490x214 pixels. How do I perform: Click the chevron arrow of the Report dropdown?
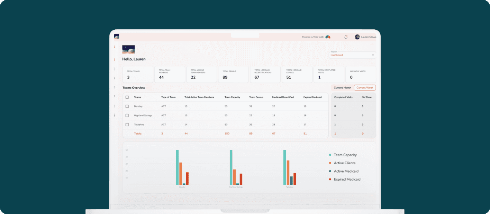(373, 55)
